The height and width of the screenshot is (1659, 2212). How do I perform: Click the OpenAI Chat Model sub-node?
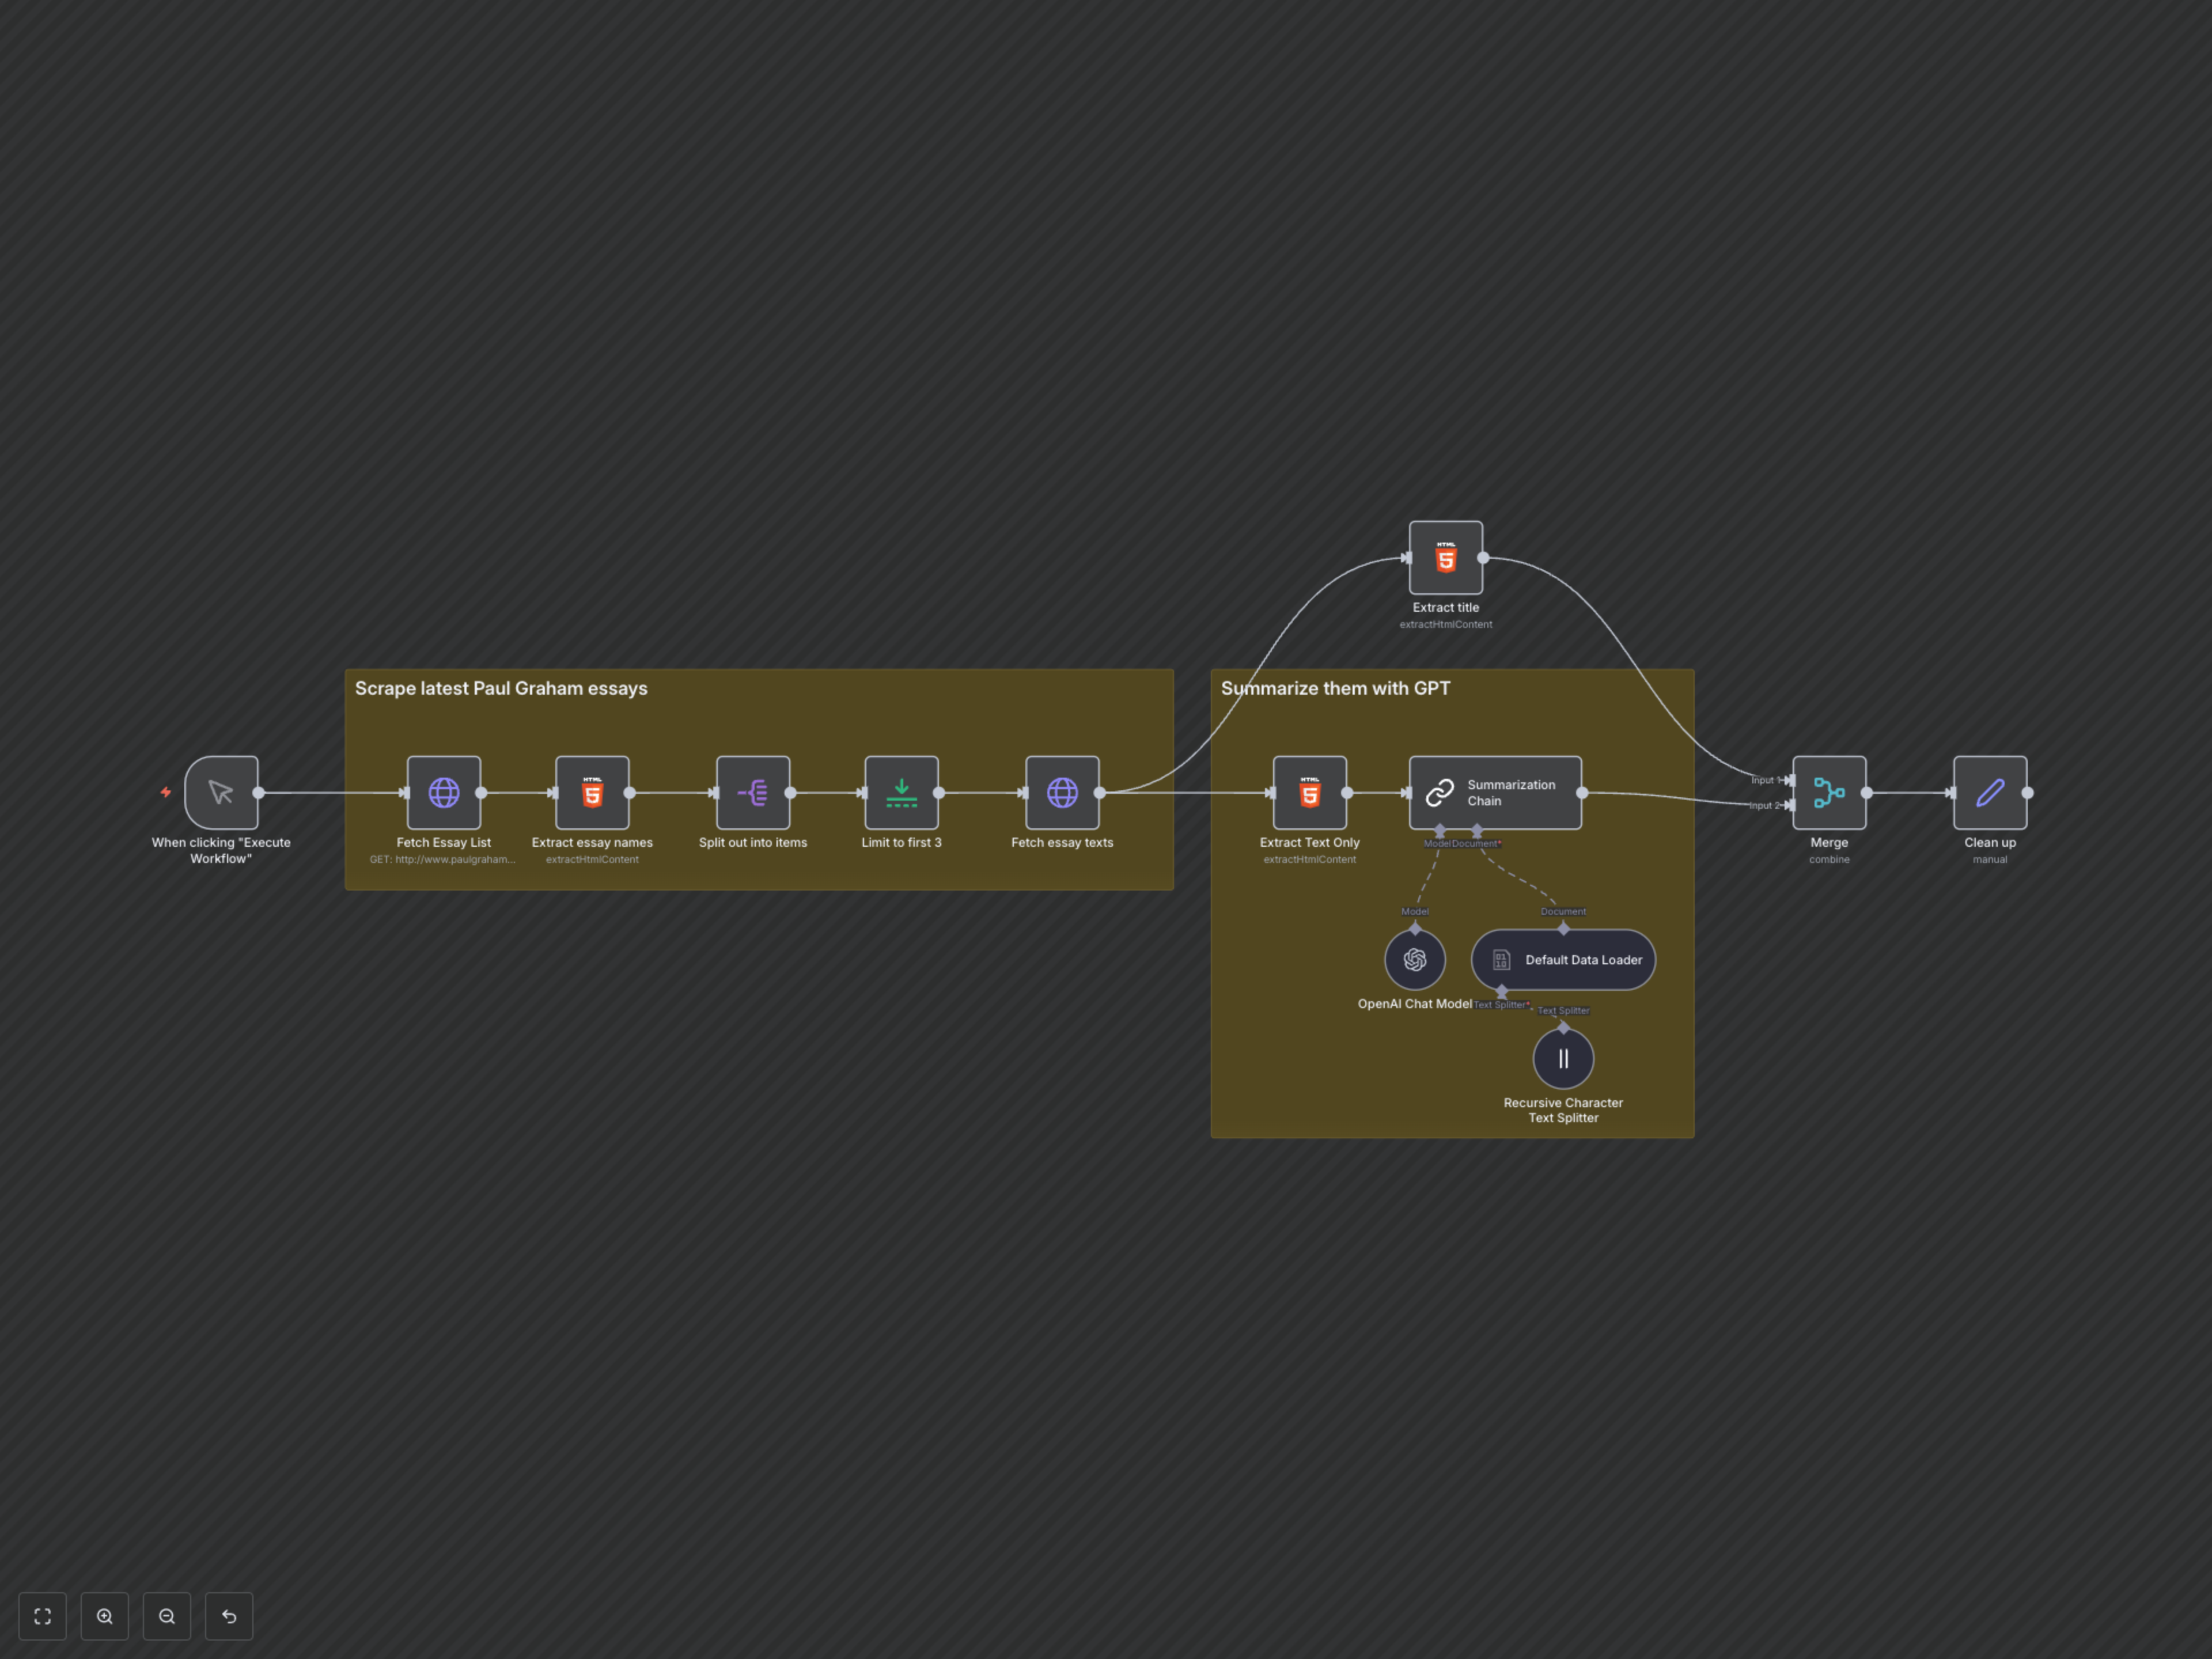pyautogui.click(x=1414, y=959)
